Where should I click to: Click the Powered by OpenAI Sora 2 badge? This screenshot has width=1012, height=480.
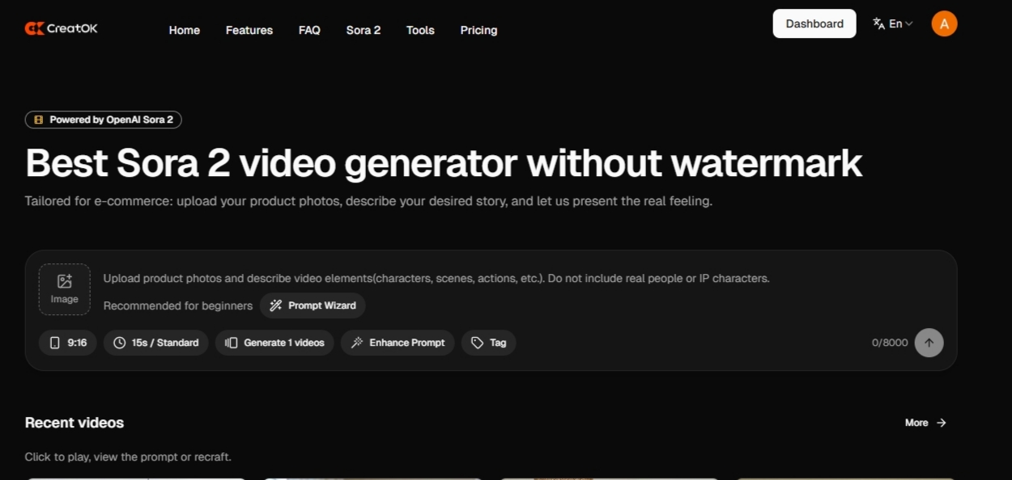[x=104, y=120]
